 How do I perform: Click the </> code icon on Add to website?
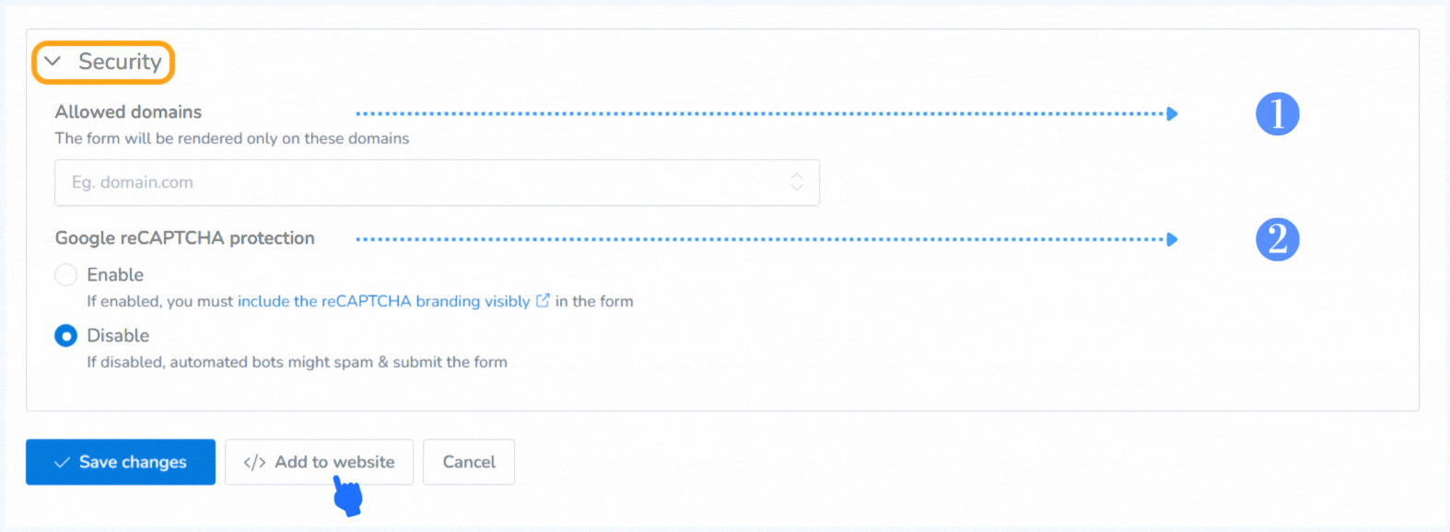click(253, 462)
